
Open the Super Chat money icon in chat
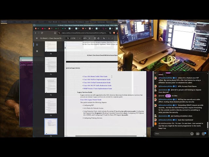coord(198,134)
